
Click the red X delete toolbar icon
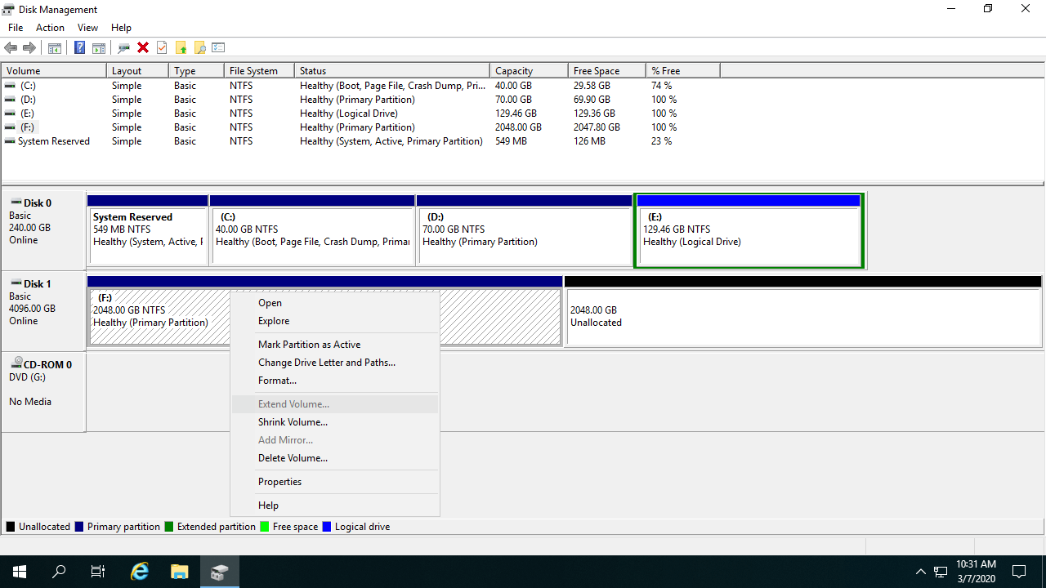(143, 48)
